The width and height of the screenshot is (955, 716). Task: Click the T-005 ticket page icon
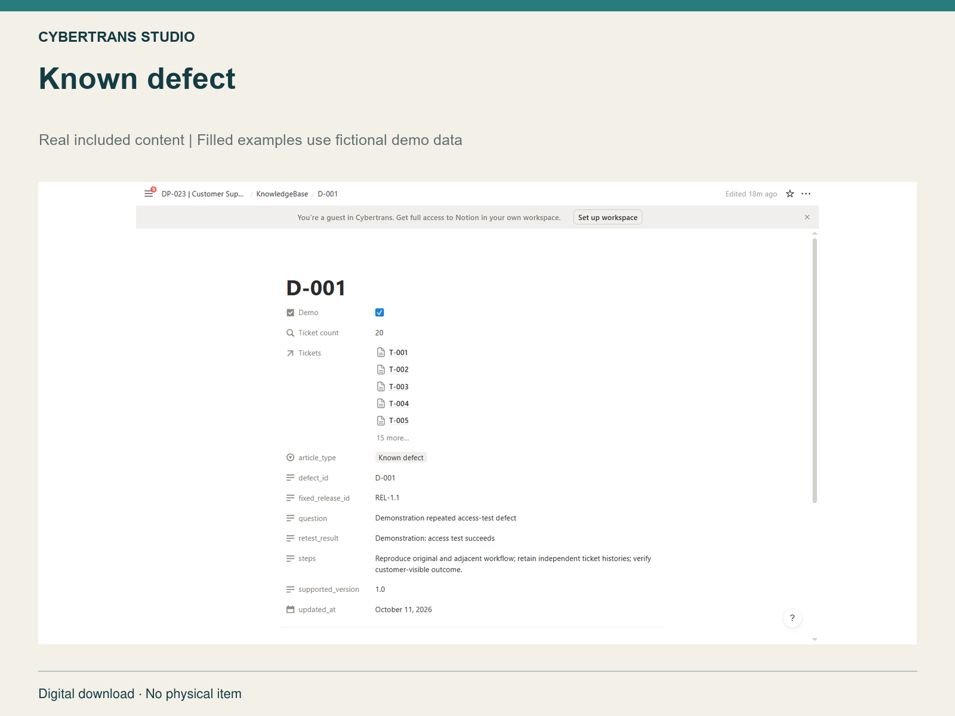coord(381,421)
